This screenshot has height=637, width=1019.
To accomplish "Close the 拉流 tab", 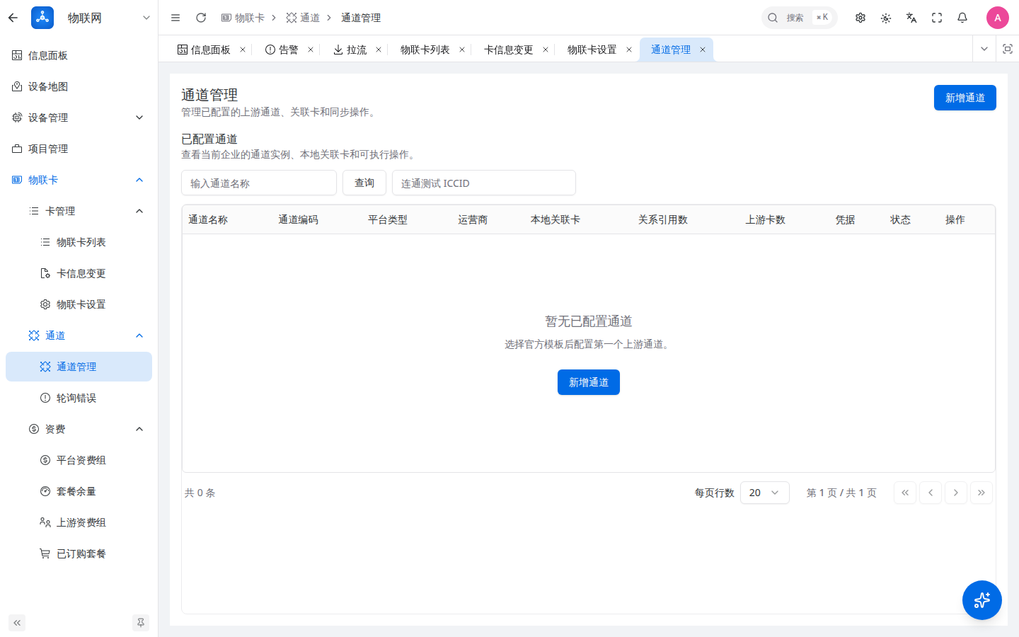I will point(379,50).
